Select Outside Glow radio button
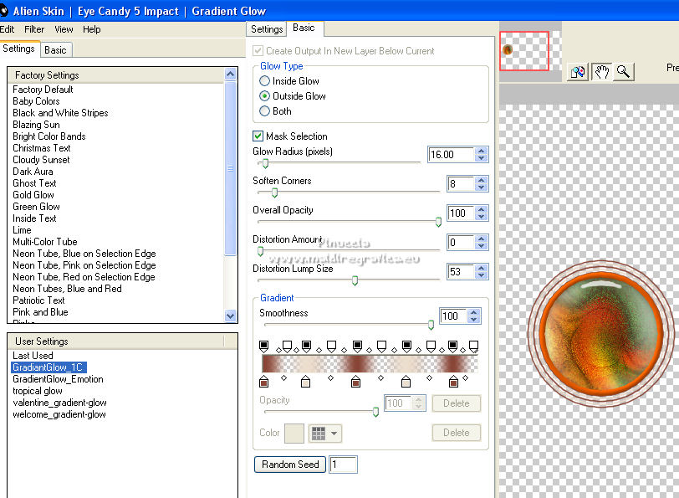The width and height of the screenshot is (679, 498). coord(264,95)
